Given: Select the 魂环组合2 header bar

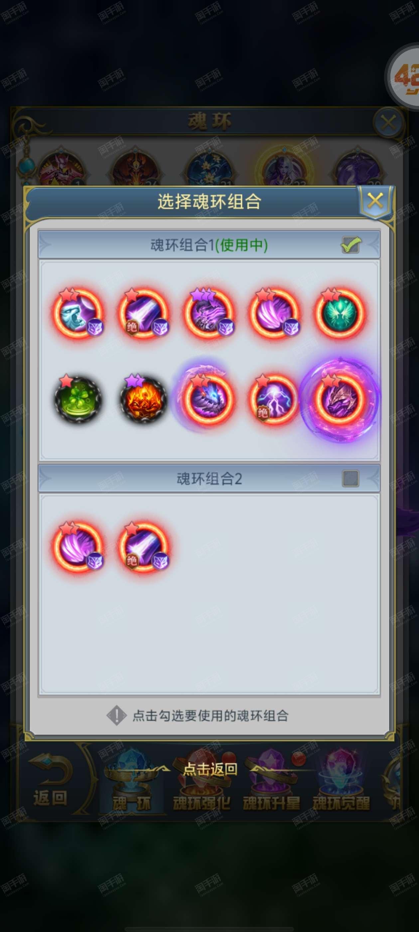Looking at the screenshot, I should click(209, 478).
